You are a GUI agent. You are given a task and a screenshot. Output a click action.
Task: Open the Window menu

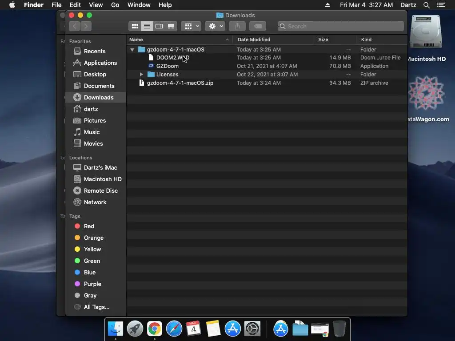point(139,5)
